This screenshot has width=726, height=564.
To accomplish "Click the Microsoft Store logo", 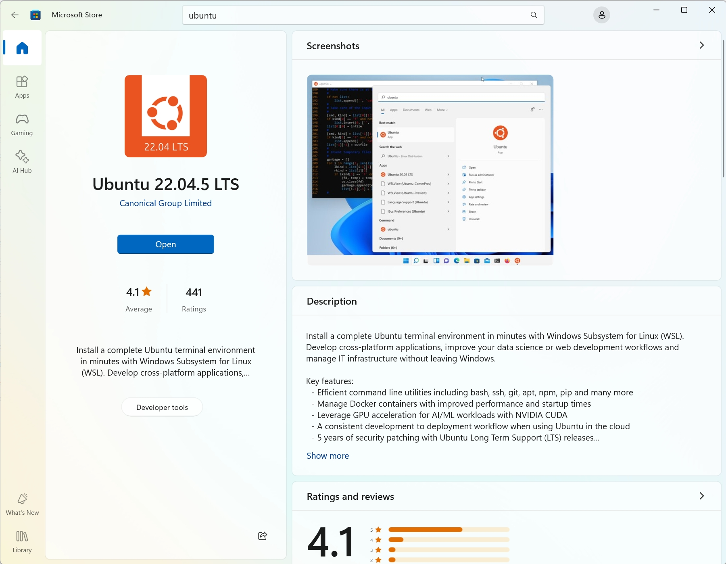I will [35, 15].
